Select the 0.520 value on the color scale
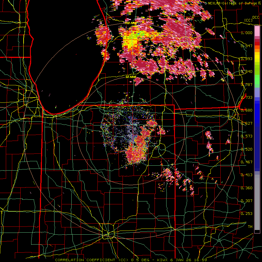The width and height of the screenshot is (262, 262). [247, 149]
